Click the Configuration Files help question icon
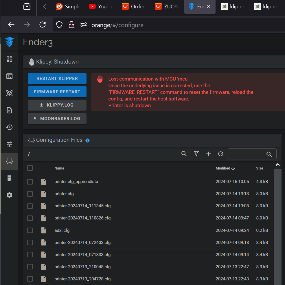The height and width of the screenshot is (285, 285). (87, 140)
